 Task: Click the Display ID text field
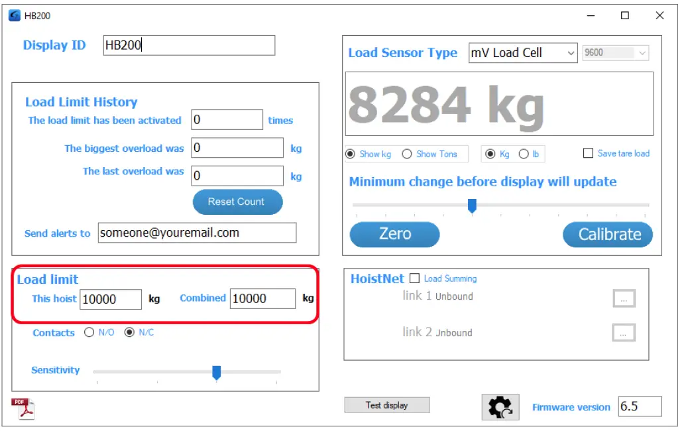[189, 46]
